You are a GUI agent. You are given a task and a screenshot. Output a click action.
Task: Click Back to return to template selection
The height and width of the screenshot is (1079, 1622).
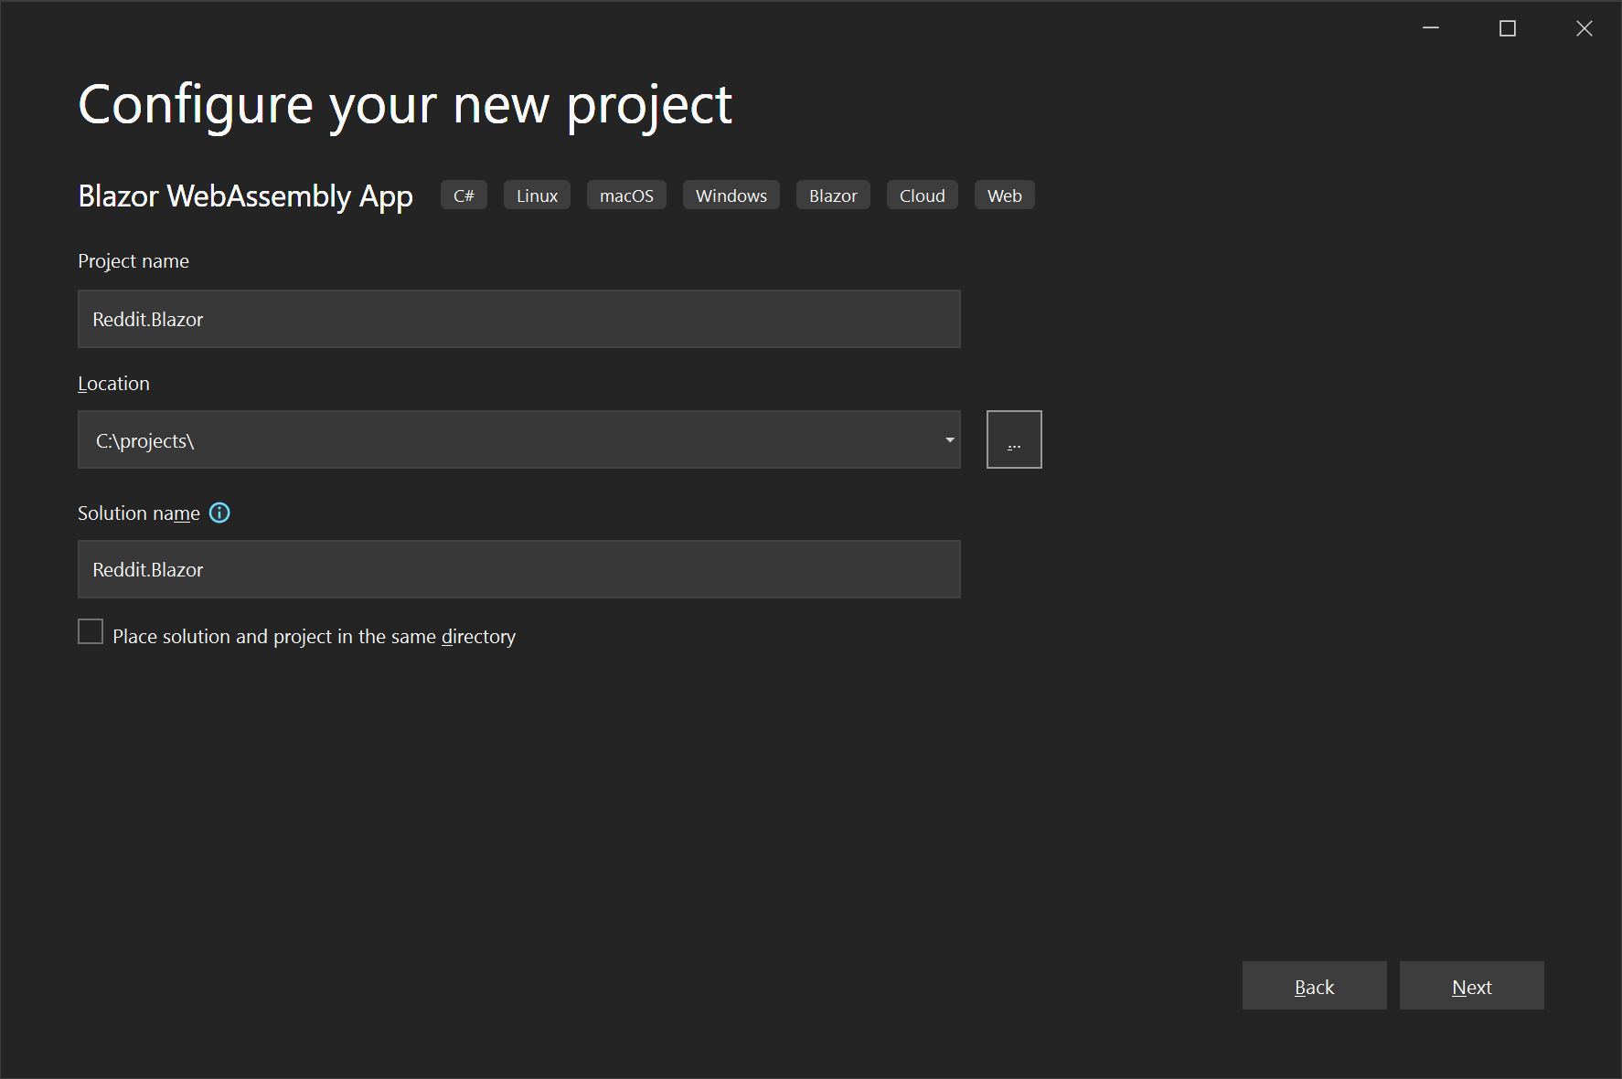(x=1314, y=986)
